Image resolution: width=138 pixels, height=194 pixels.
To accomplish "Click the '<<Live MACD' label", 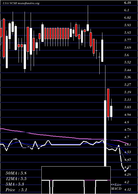I will tap(116, 187).
